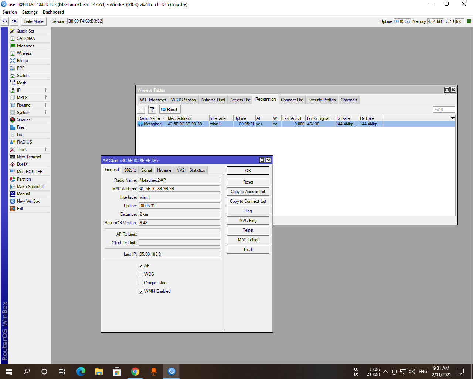Expand the System sidebar submenu
The width and height of the screenshot is (473, 379).
(x=23, y=113)
